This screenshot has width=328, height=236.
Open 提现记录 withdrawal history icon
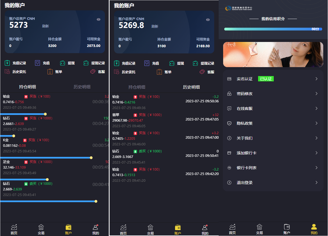click(86, 63)
